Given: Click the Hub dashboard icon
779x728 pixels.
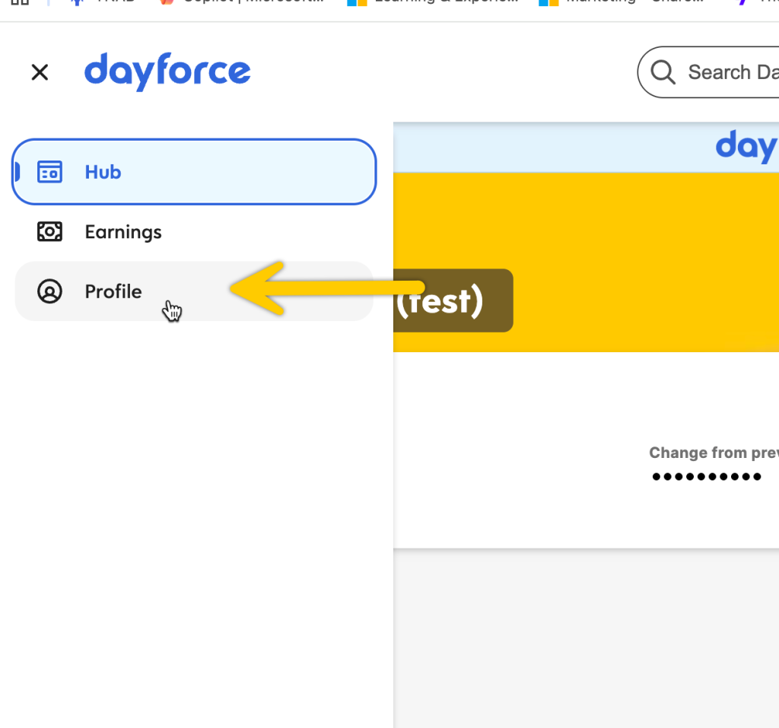Looking at the screenshot, I should (49, 172).
